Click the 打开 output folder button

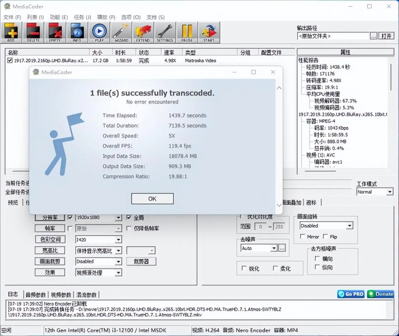(x=386, y=36)
